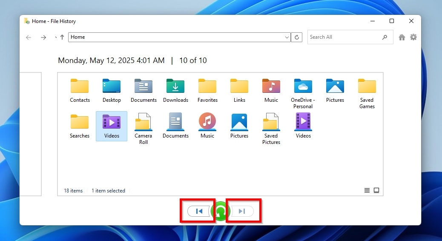Click the File History window title icon
The width and height of the screenshot is (442, 241).
(27, 21)
